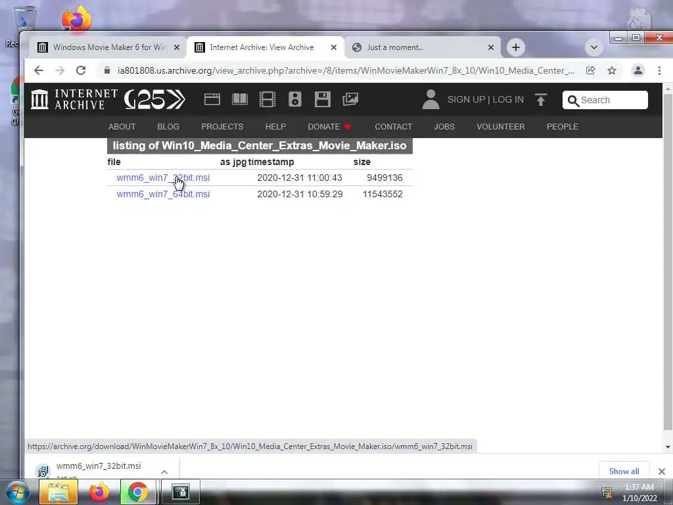Click the page vertical scrollbar
This screenshot has height=505, width=673.
(668, 262)
